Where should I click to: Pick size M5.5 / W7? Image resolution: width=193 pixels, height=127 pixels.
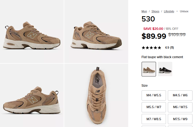click(154, 107)
